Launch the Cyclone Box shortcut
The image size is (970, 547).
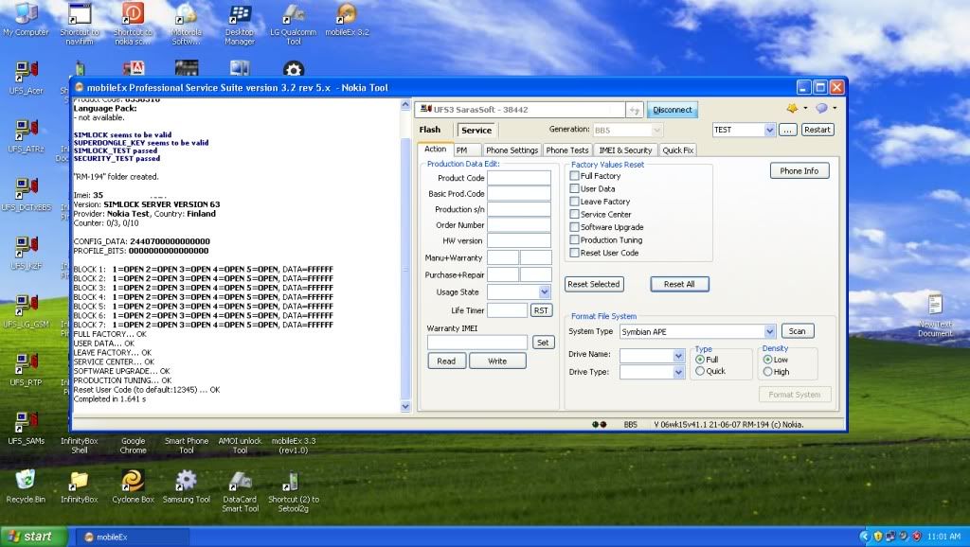(x=133, y=486)
